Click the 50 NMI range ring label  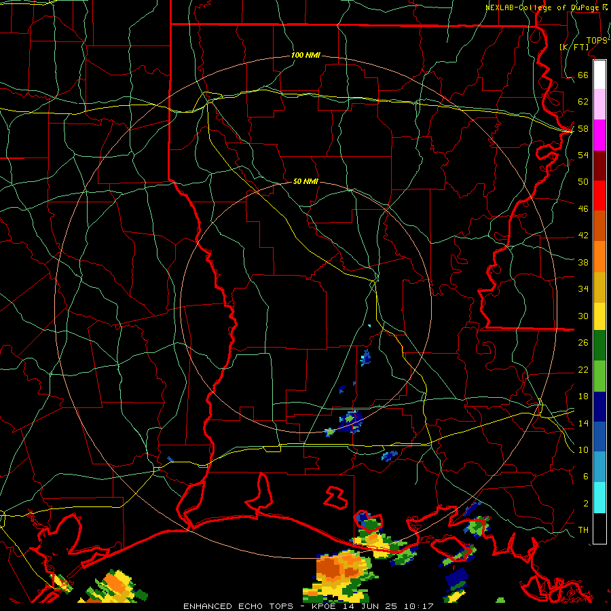[x=305, y=181]
